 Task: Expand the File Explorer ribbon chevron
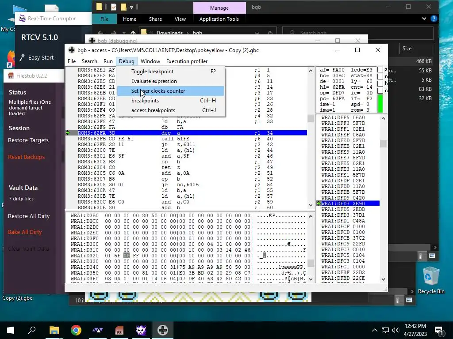point(424,19)
